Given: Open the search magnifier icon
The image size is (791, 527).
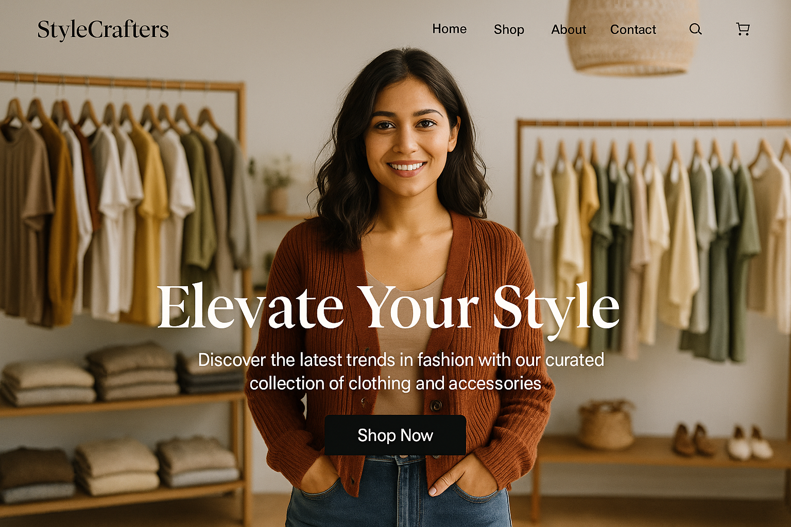Looking at the screenshot, I should pyautogui.click(x=695, y=29).
